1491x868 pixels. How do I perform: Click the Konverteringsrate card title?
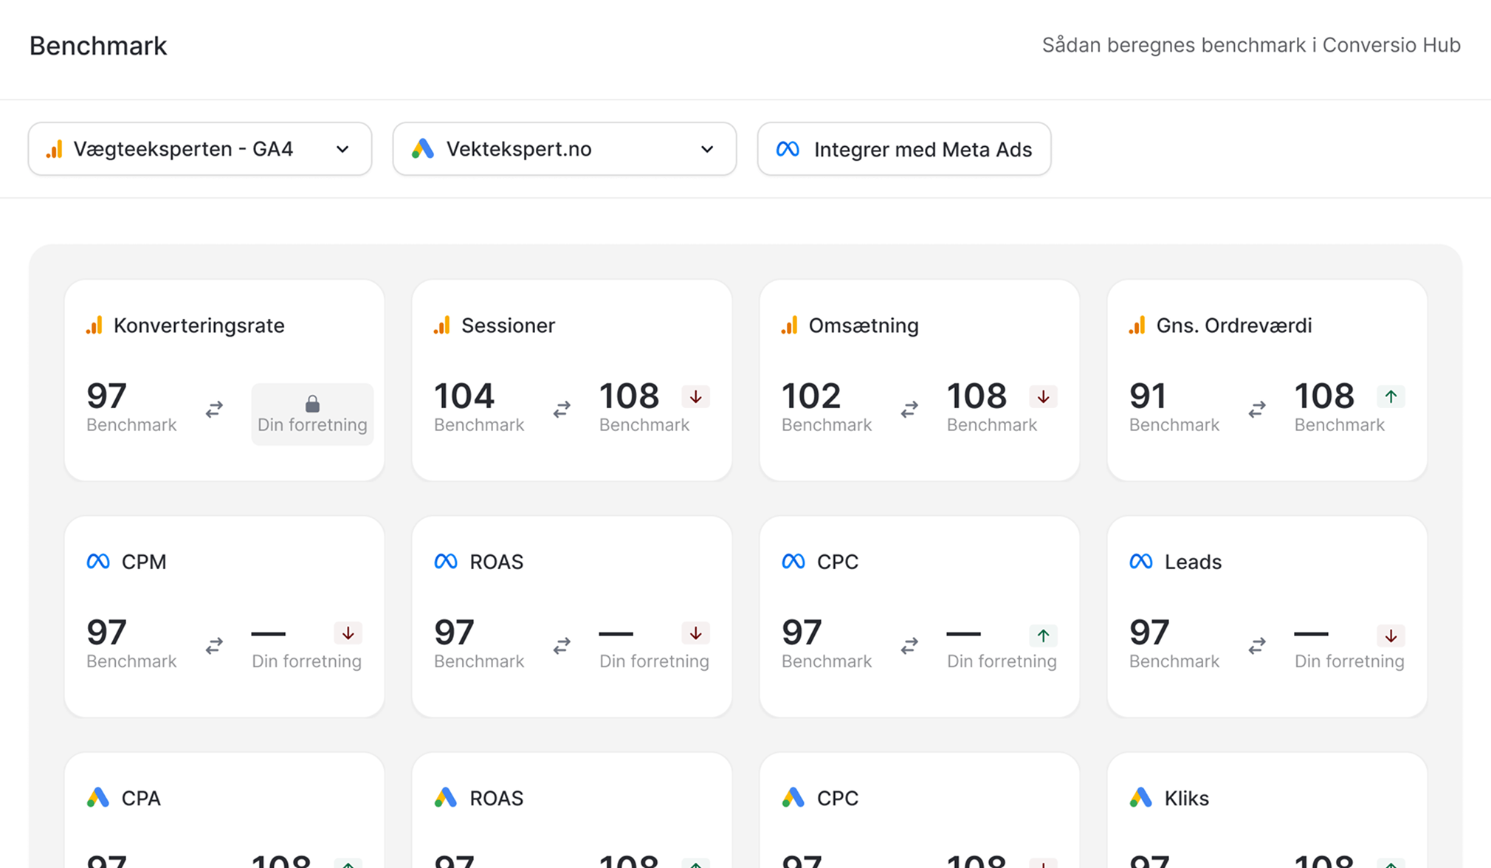click(199, 325)
